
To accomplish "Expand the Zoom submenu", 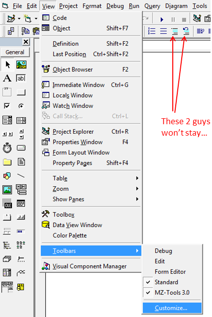I will click(91, 189).
